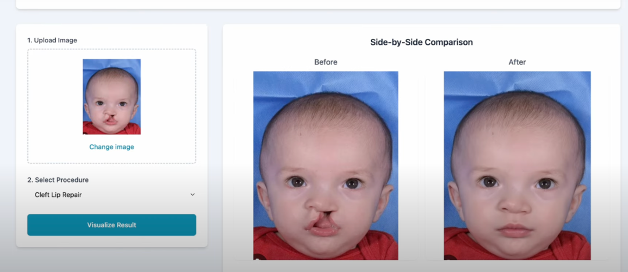Click the Before label above left image

click(x=326, y=62)
